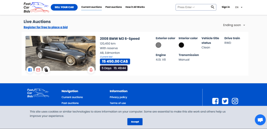
Task: Click the 5 Days countdown timer
Action: [x=114, y=68]
